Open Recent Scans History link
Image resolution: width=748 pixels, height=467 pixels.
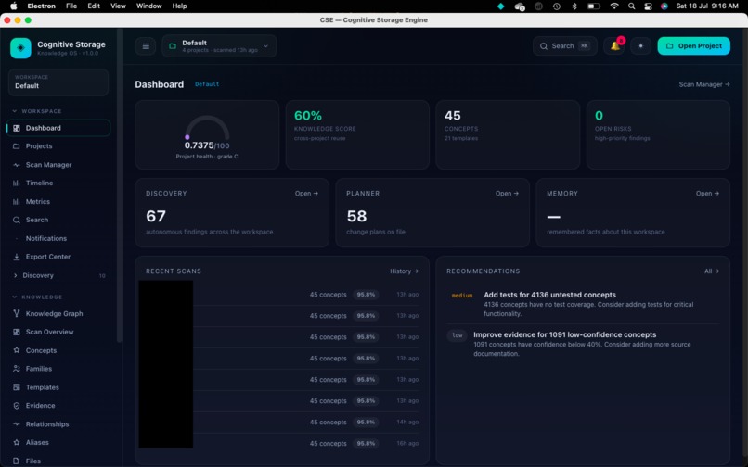point(404,271)
